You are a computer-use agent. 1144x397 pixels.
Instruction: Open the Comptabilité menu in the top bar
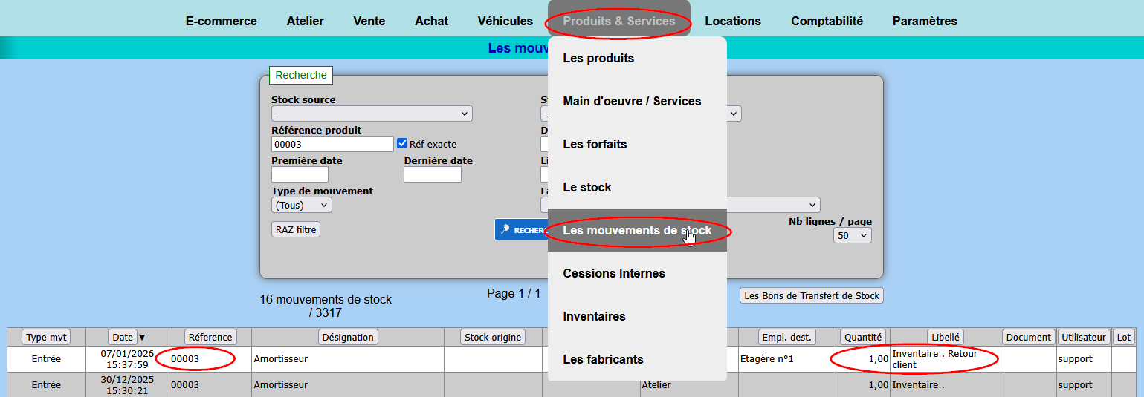click(827, 21)
